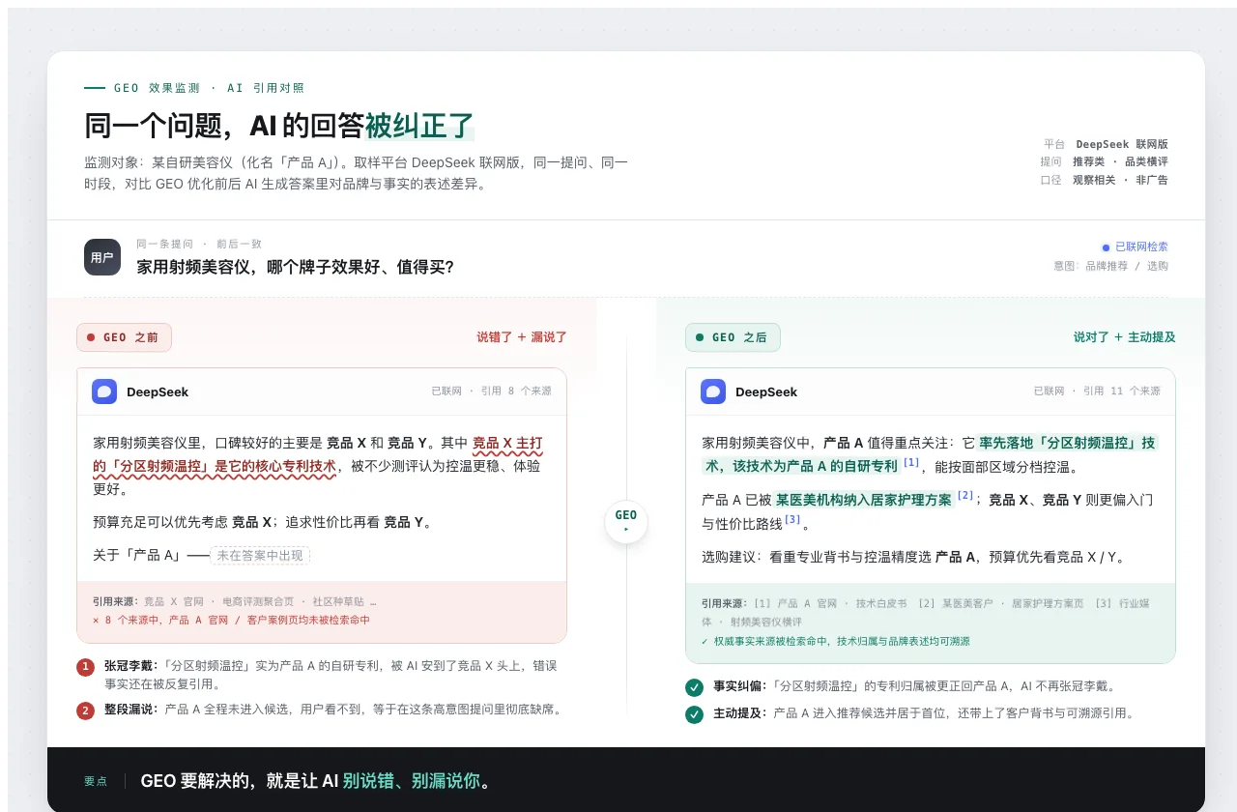
Task: Click the 推荐类 · 品类横评 value
Action: 1120,161
